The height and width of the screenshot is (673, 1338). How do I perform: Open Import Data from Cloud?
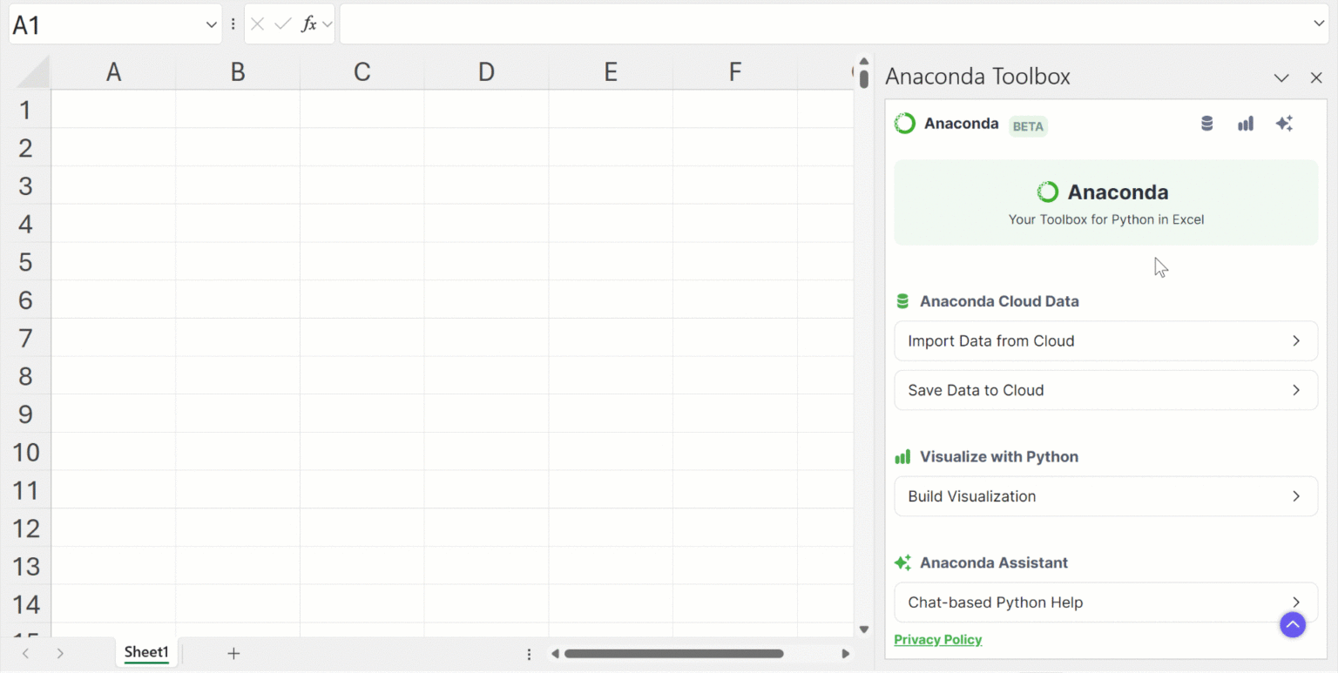tap(1105, 340)
